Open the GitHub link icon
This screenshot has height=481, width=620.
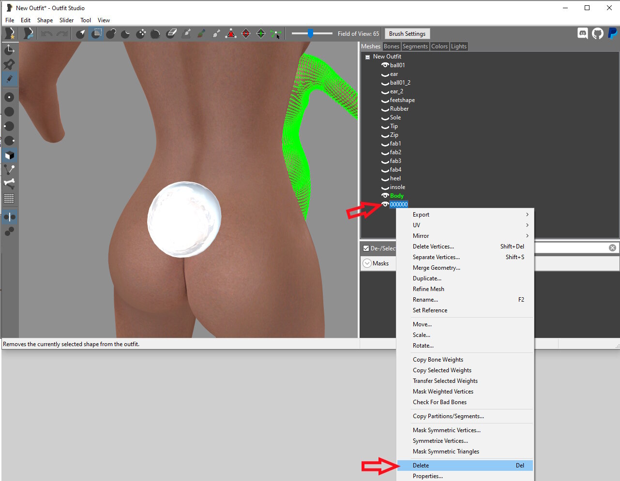(598, 33)
